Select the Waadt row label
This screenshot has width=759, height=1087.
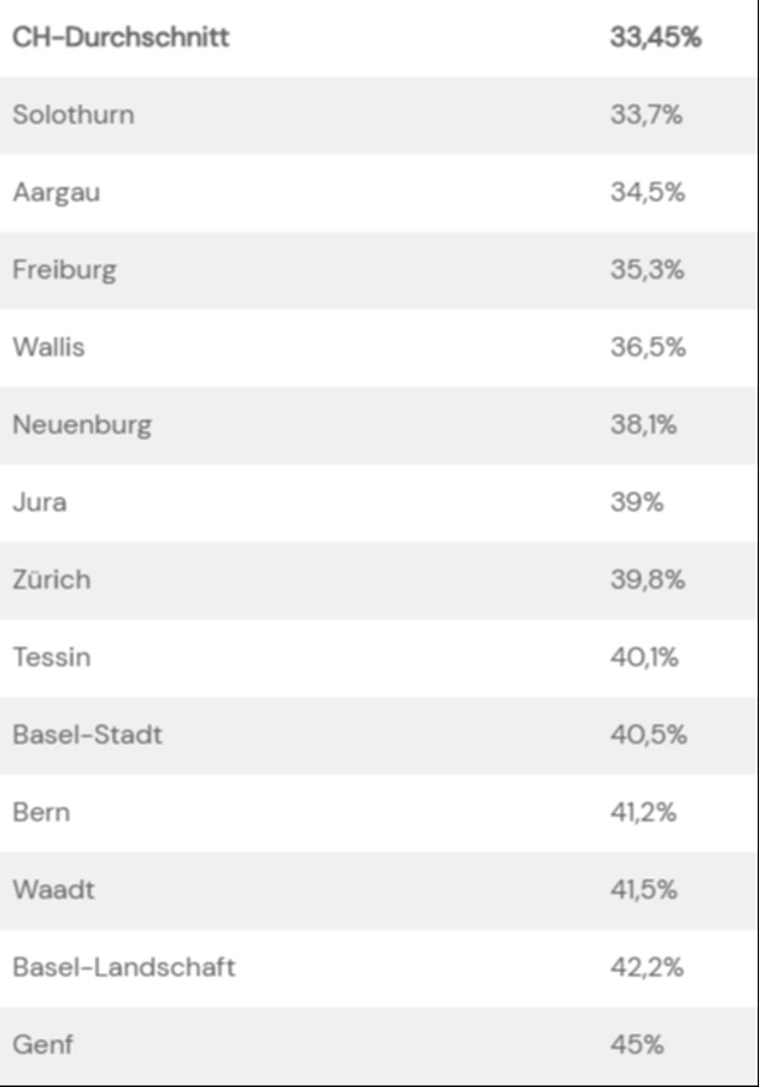pos(54,890)
